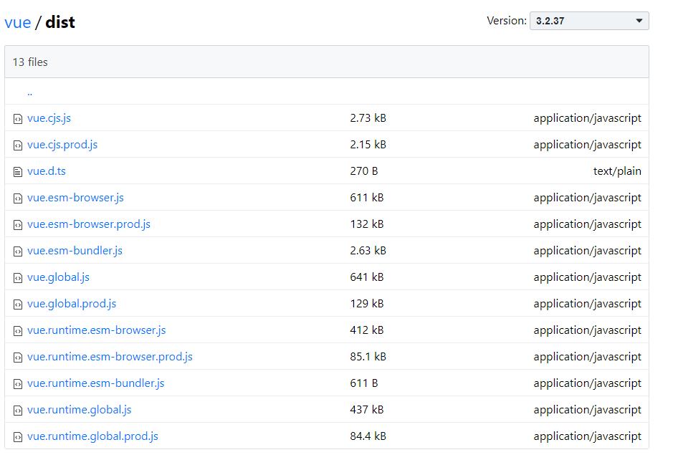View the vue.d.ts file
Screen dimensions: 673x465
tap(47, 171)
